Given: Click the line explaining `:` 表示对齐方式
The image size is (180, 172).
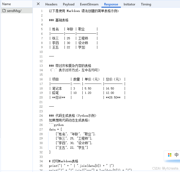Looking at the screenshot, I should click(x=75, y=70).
